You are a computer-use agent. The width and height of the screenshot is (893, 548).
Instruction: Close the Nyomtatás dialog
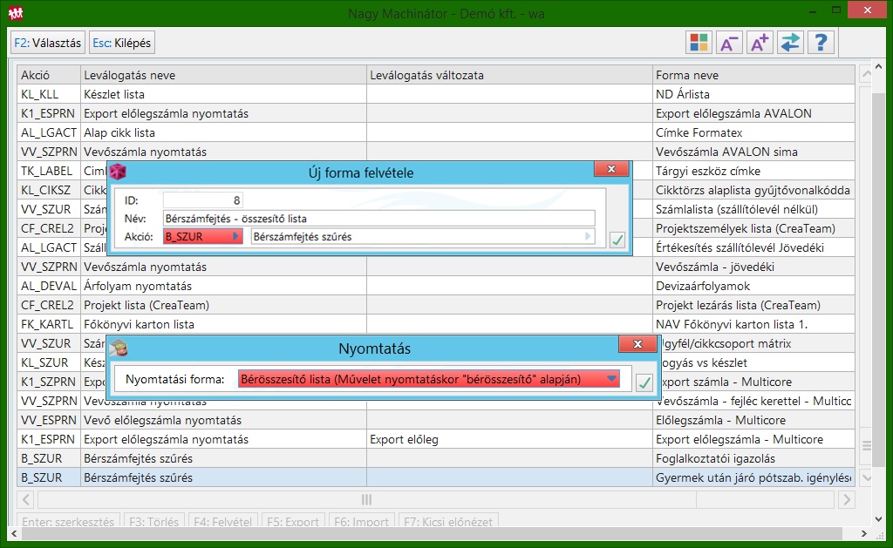637,344
